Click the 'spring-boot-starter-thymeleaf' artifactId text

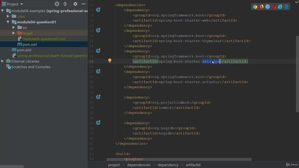click(190, 41)
